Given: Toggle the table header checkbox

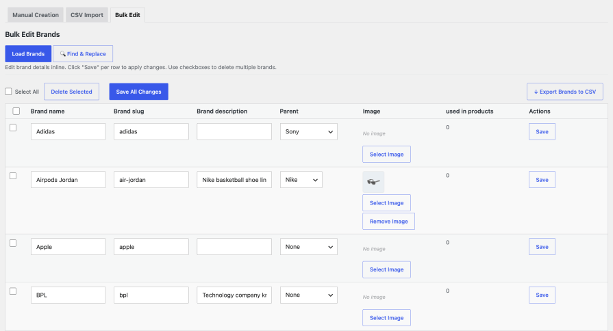Looking at the screenshot, I should [16, 111].
